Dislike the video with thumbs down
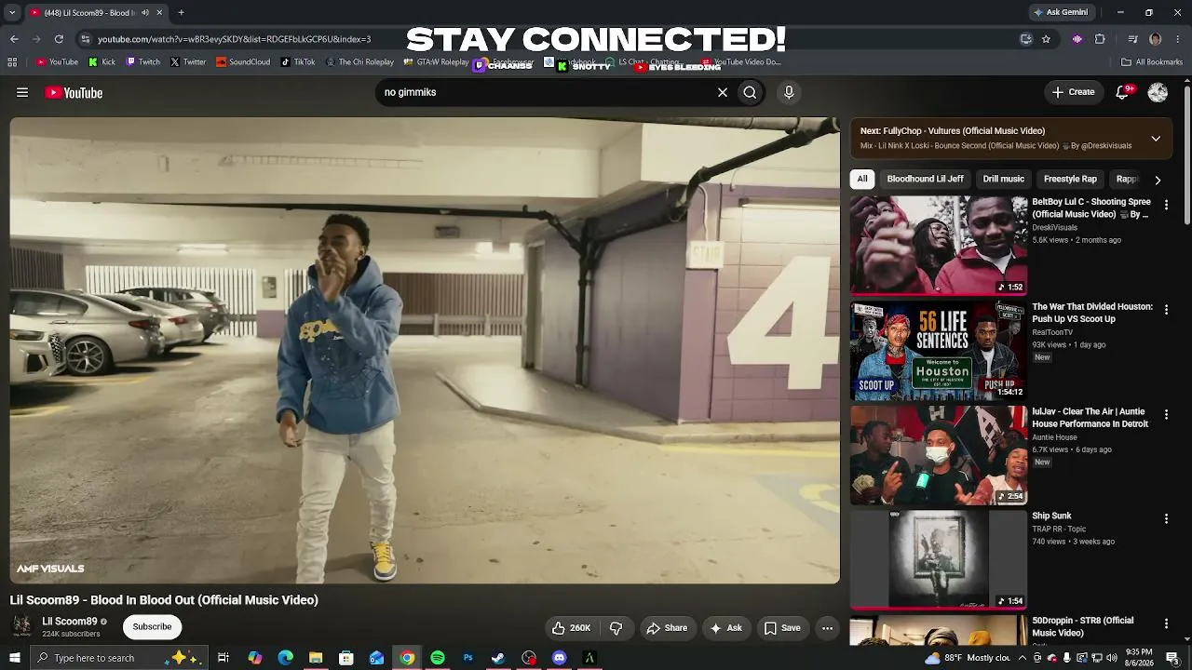Viewport: 1192px width, 670px height. 616,628
